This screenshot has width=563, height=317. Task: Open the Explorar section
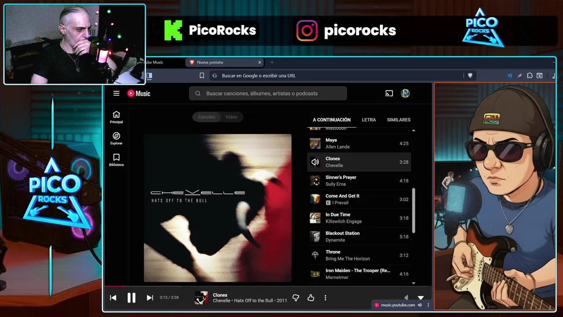pyautogui.click(x=116, y=139)
